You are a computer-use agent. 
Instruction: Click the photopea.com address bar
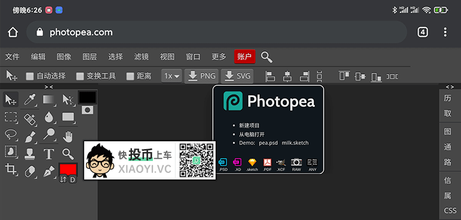pos(217,32)
